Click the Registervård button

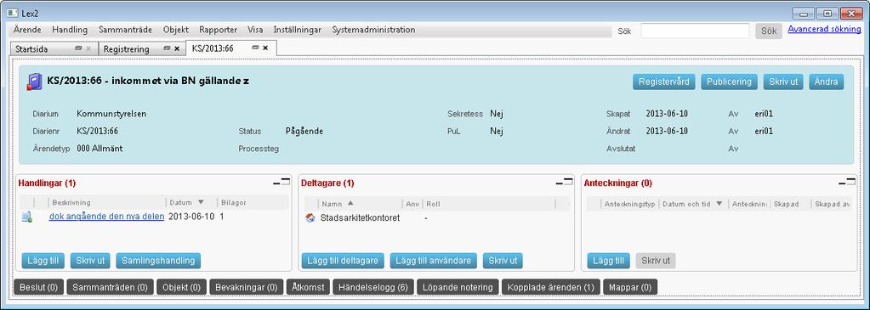[x=663, y=82]
